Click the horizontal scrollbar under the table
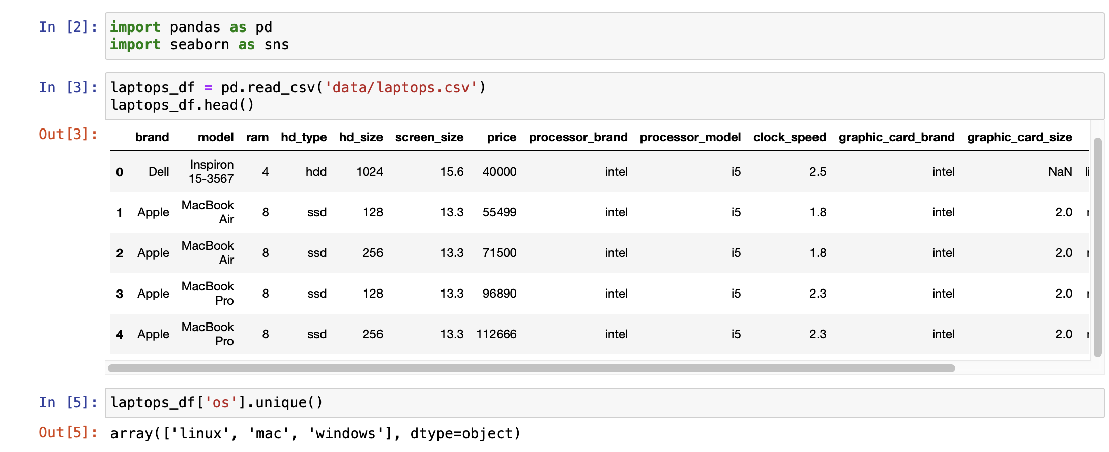This screenshot has width=1109, height=452. (x=531, y=368)
